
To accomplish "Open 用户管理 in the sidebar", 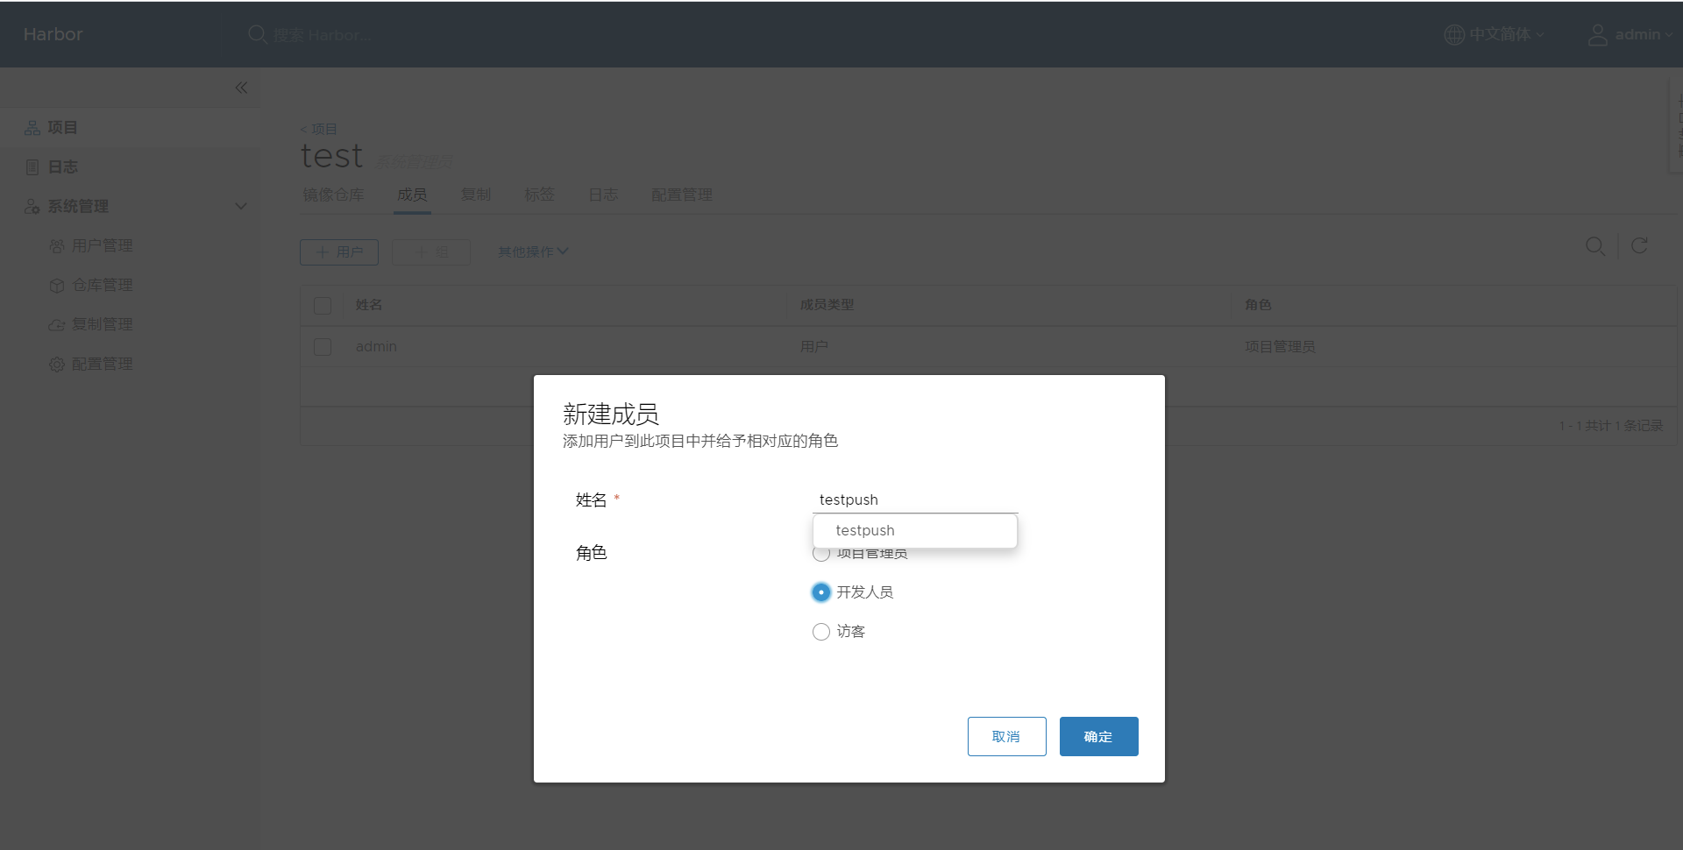I will [x=102, y=245].
